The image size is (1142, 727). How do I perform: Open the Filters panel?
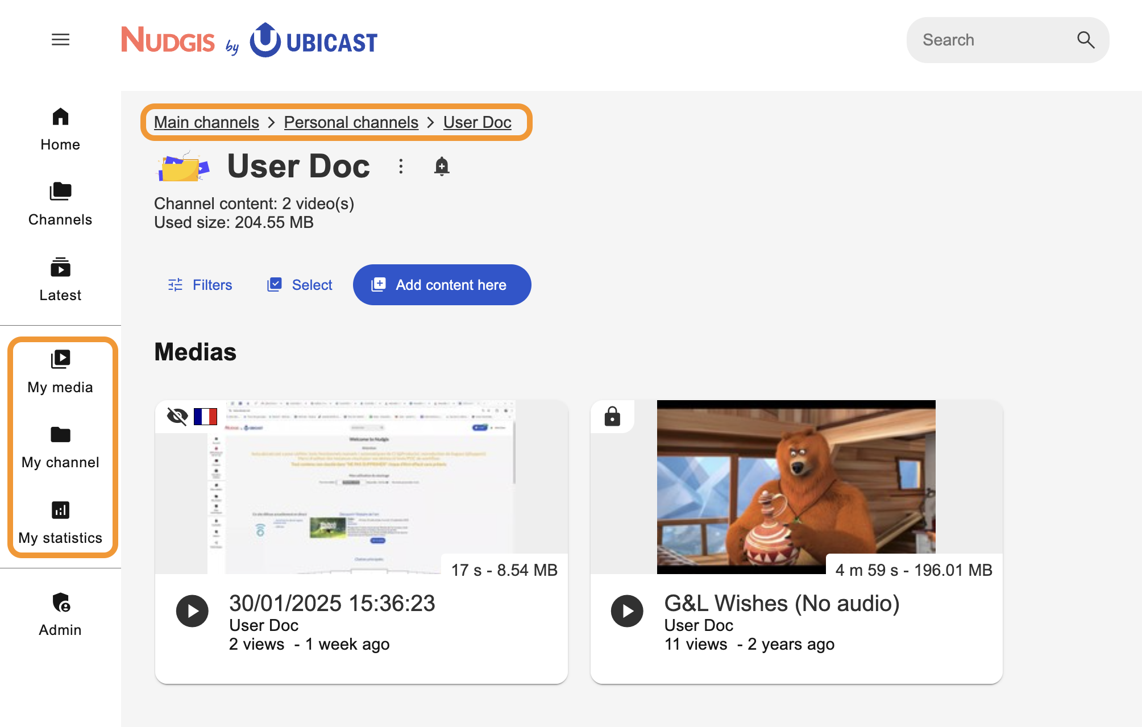(200, 285)
